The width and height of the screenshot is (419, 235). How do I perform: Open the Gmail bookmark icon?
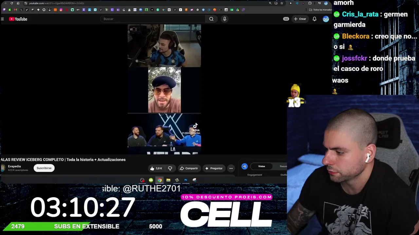coord(15,10)
